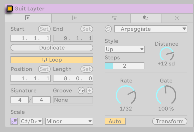Image resolution: width=194 pixels, height=132 pixels.
Task: Click the End position field 9.1.1
Action: tap(73, 38)
